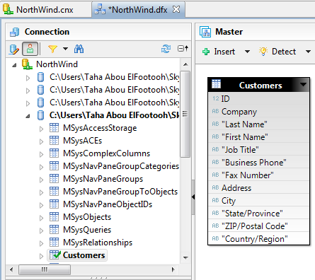The height and width of the screenshot is (280, 315).
Task: Select the "Last Name" column
Action: pos(259,124)
